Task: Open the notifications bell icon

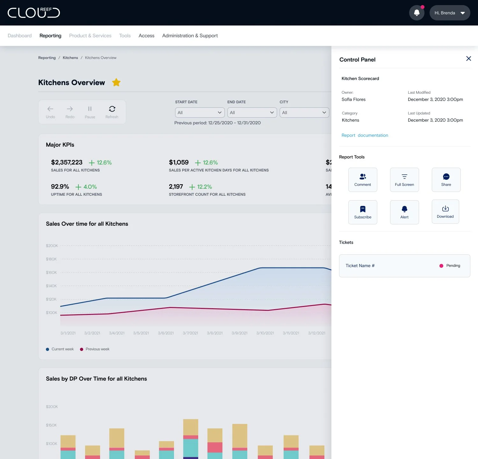Action: 416,13
